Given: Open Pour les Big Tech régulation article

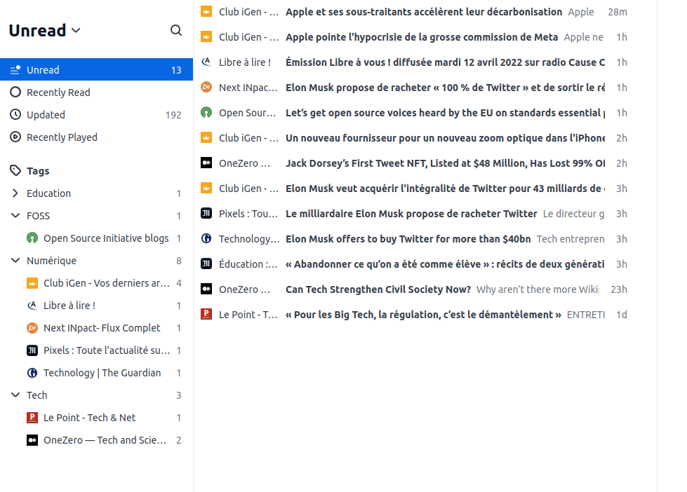Looking at the screenshot, I should (x=423, y=315).
